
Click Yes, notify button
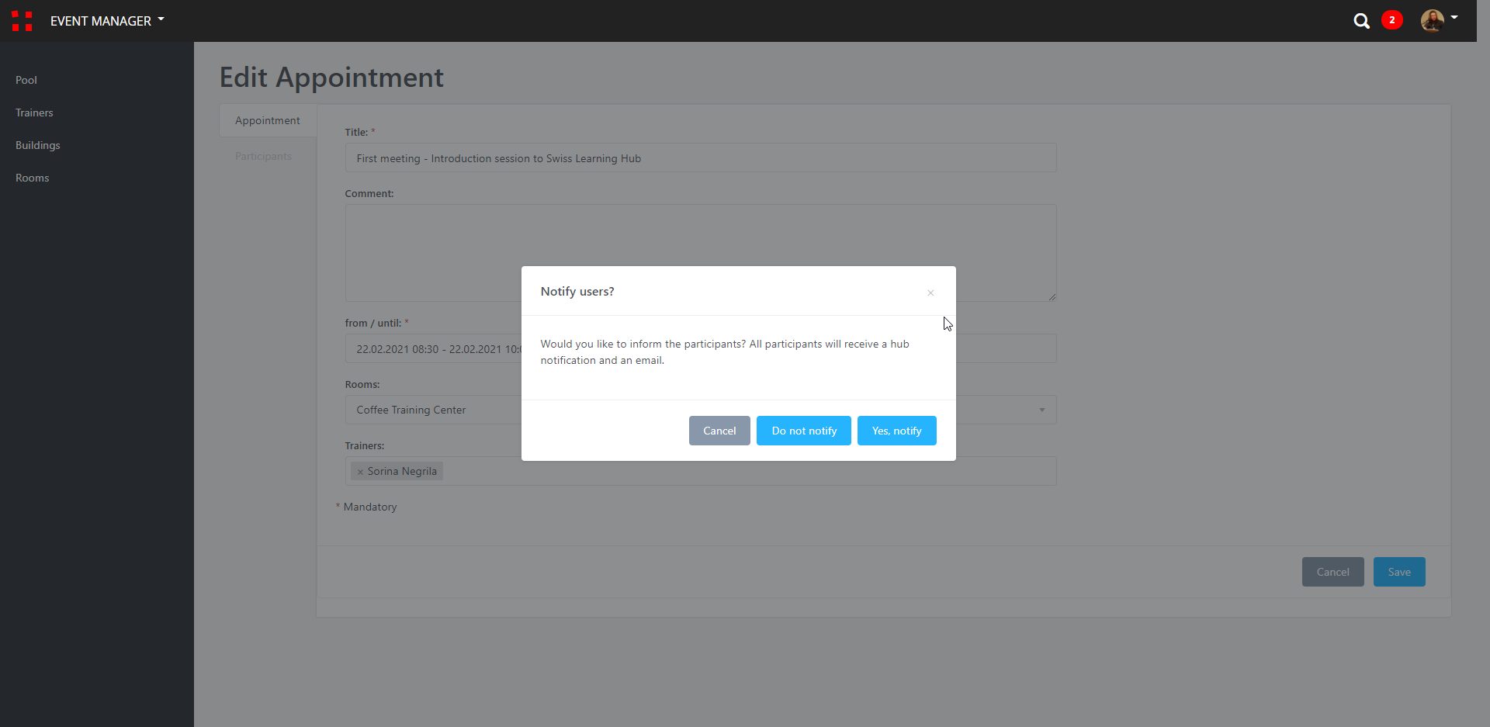coord(896,431)
